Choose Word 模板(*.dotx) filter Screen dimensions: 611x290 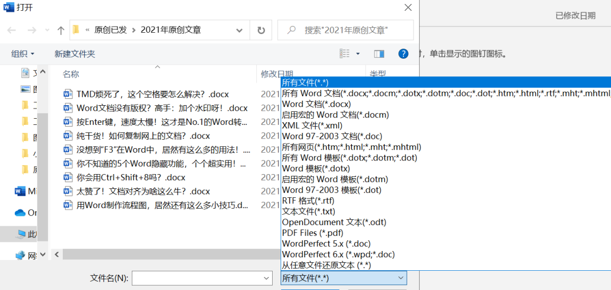(x=446, y=168)
